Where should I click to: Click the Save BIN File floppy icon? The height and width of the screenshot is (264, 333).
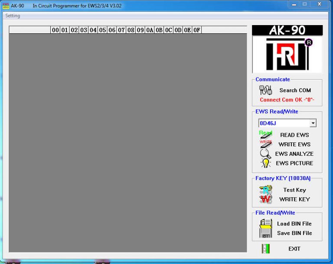click(x=265, y=233)
